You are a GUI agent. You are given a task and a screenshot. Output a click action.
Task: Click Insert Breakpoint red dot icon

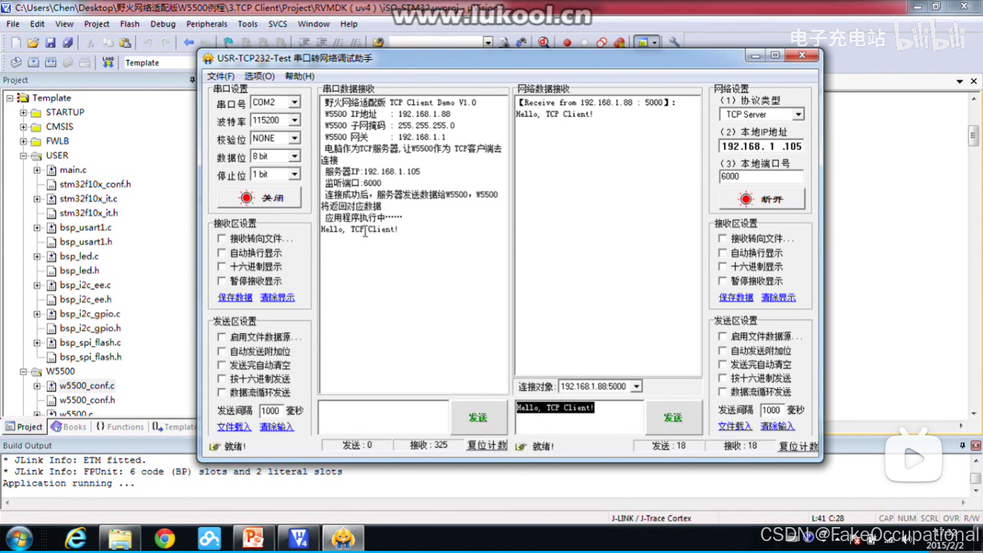pos(567,43)
